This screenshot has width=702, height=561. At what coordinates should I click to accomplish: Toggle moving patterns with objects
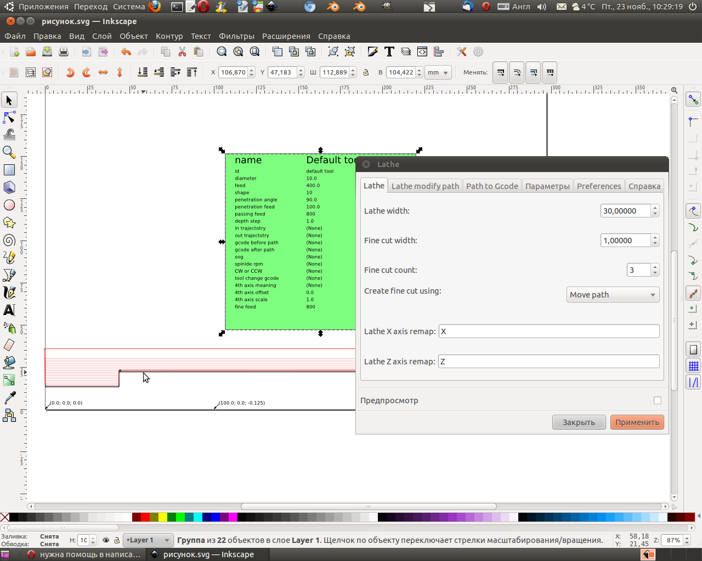point(549,72)
